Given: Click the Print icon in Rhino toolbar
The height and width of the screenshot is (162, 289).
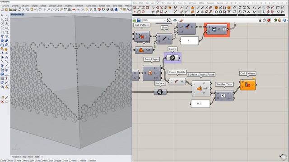Looking at the screenshot, I should click(x=15, y=9).
